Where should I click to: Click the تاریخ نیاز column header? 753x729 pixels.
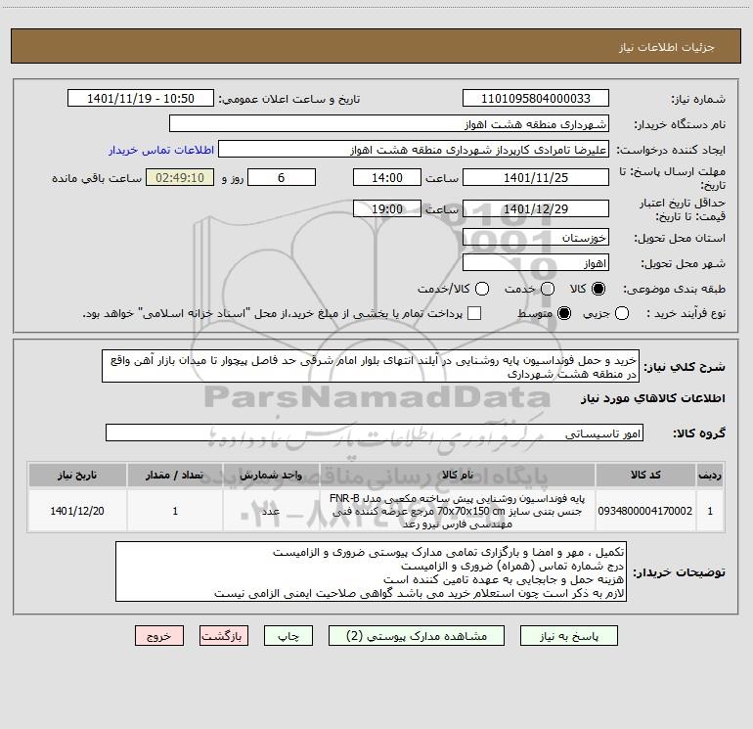click(77, 475)
